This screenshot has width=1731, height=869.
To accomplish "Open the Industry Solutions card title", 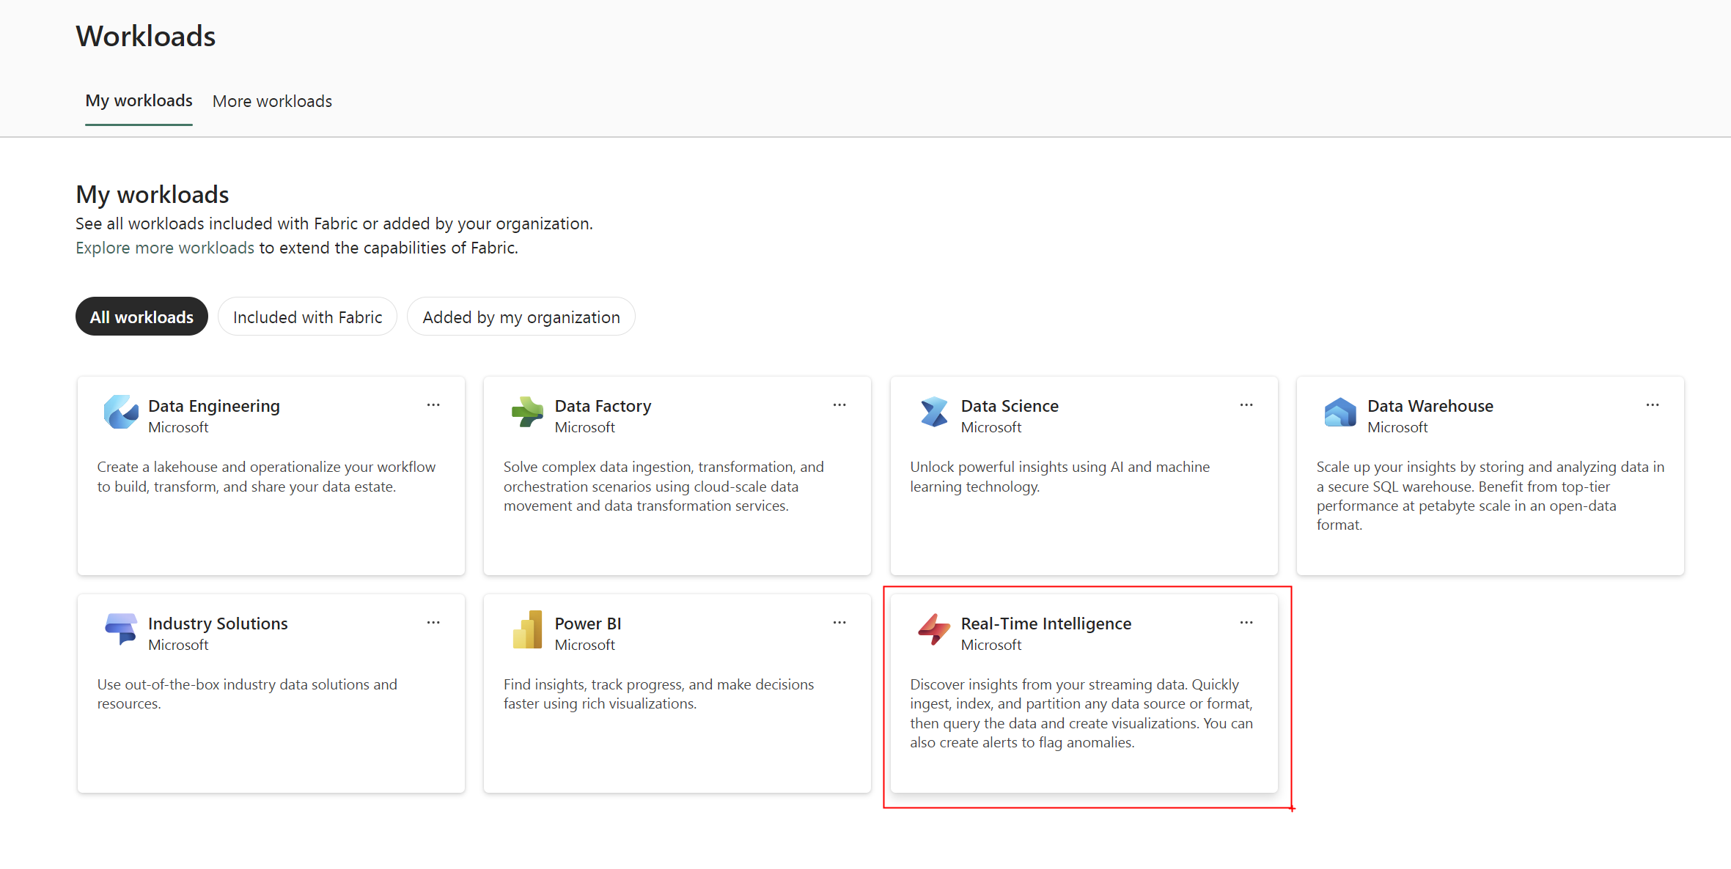I will pyautogui.click(x=218, y=624).
